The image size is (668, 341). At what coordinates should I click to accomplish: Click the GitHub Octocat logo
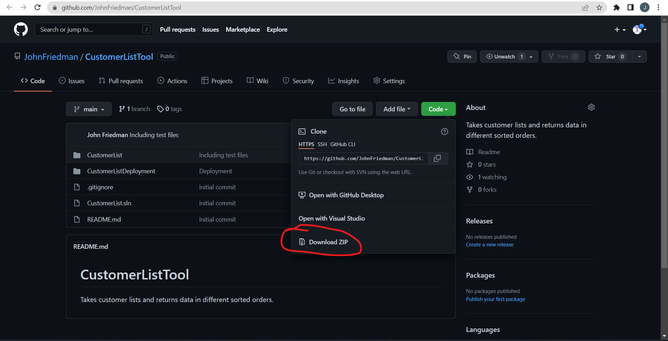click(21, 30)
